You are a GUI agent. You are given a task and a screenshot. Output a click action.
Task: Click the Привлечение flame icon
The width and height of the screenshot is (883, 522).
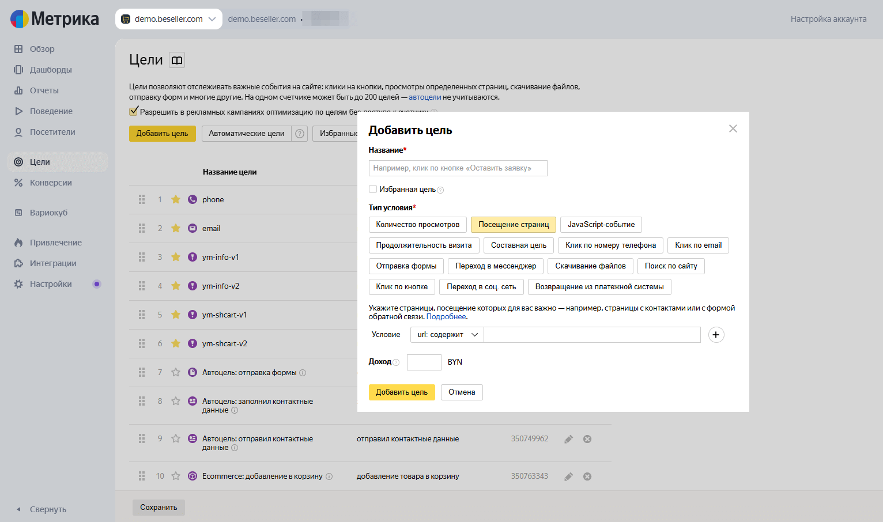pos(18,243)
